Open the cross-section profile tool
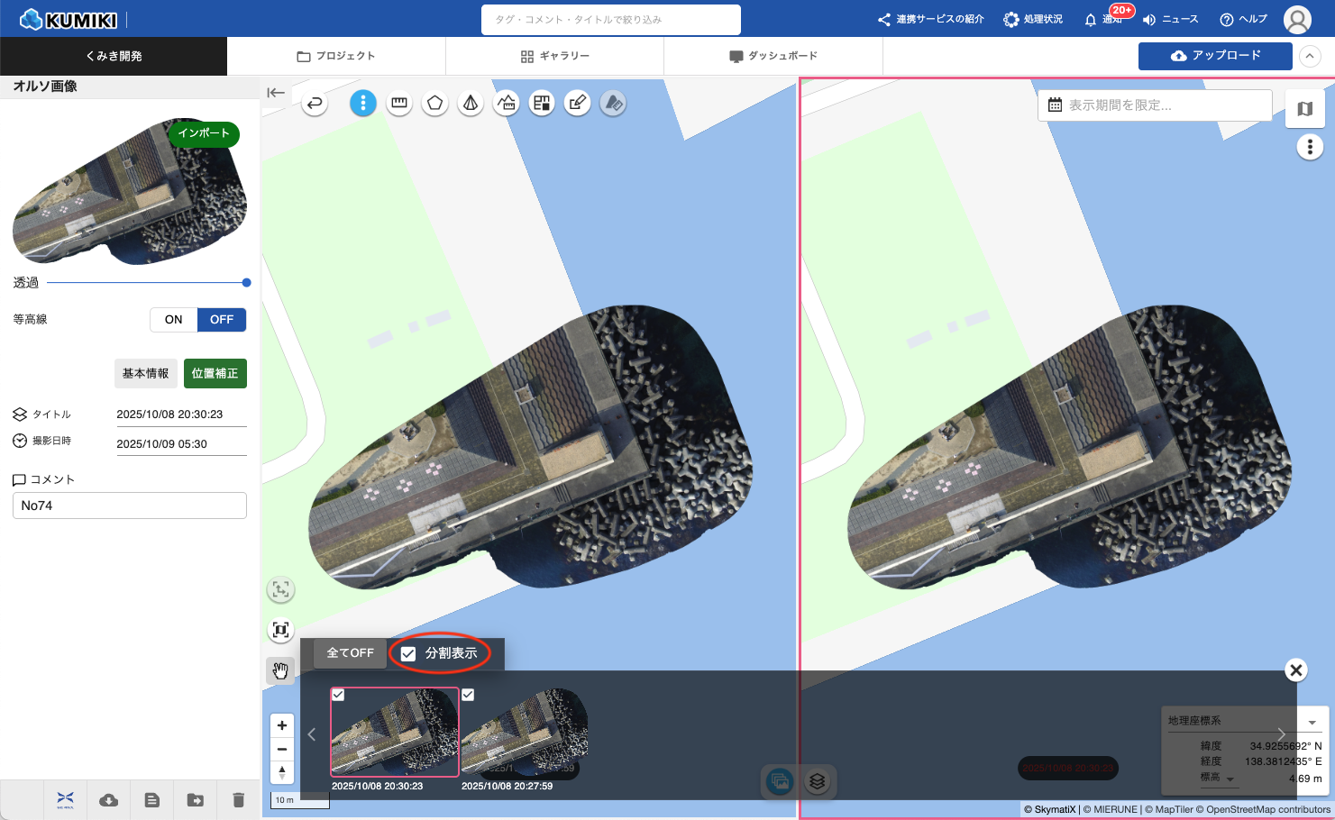Screen dimensions: 1335x820 [507, 104]
